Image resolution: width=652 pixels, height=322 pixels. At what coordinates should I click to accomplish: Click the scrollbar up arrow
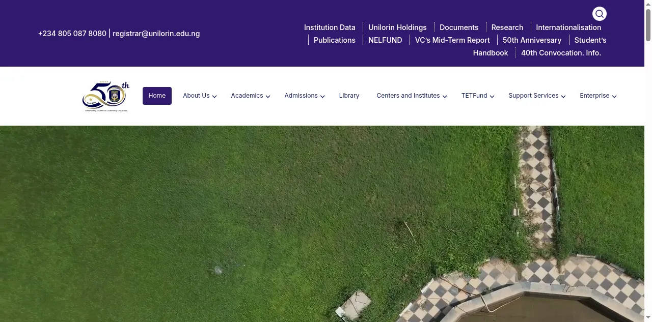point(648,4)
